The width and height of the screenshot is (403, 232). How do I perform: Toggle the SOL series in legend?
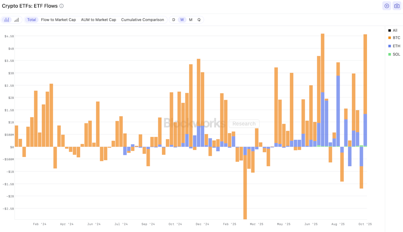tap(396, 54)
